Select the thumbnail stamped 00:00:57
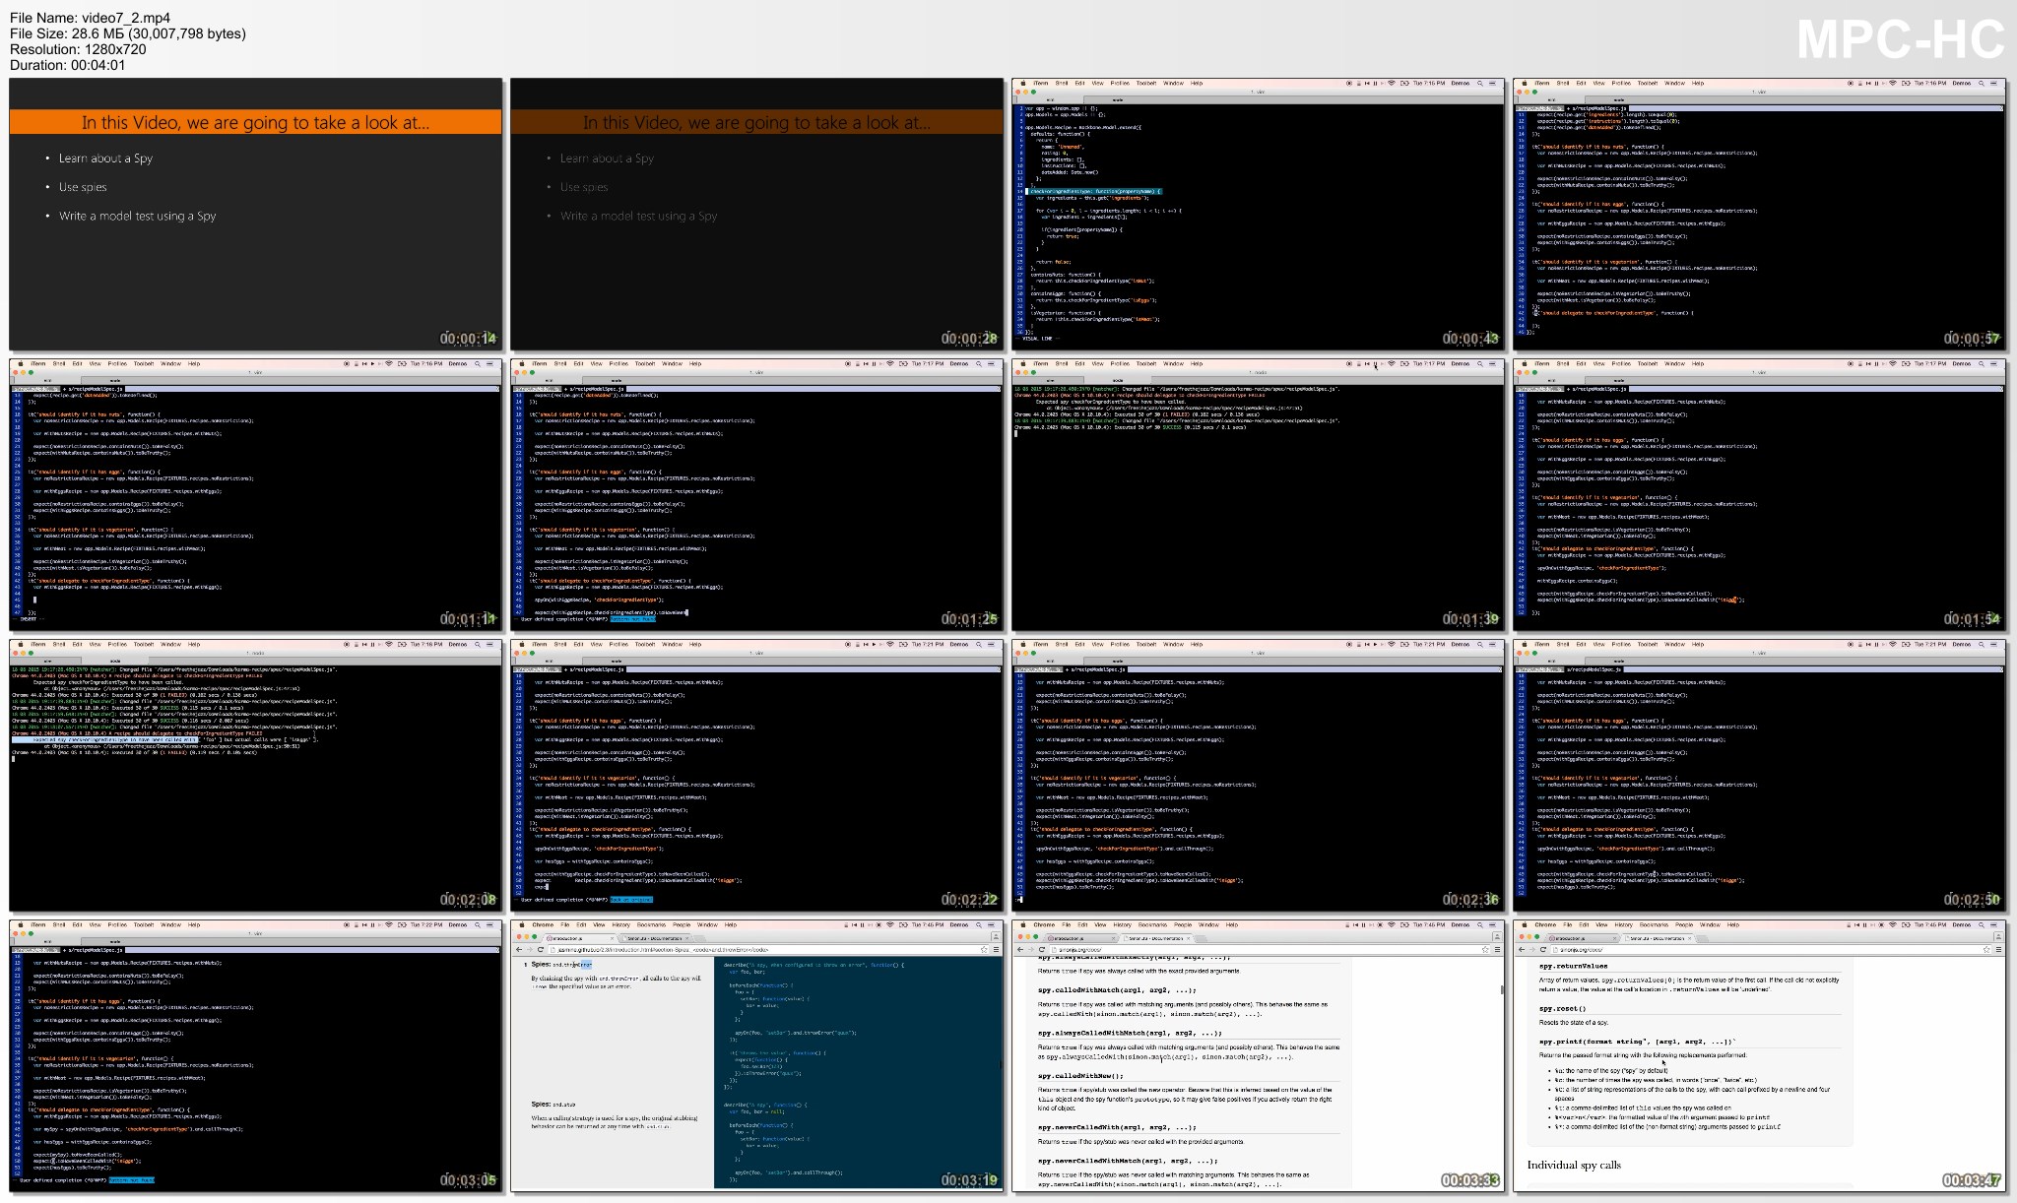Viewport: 2017px width, 1203px height. [x=1760, y=215]
